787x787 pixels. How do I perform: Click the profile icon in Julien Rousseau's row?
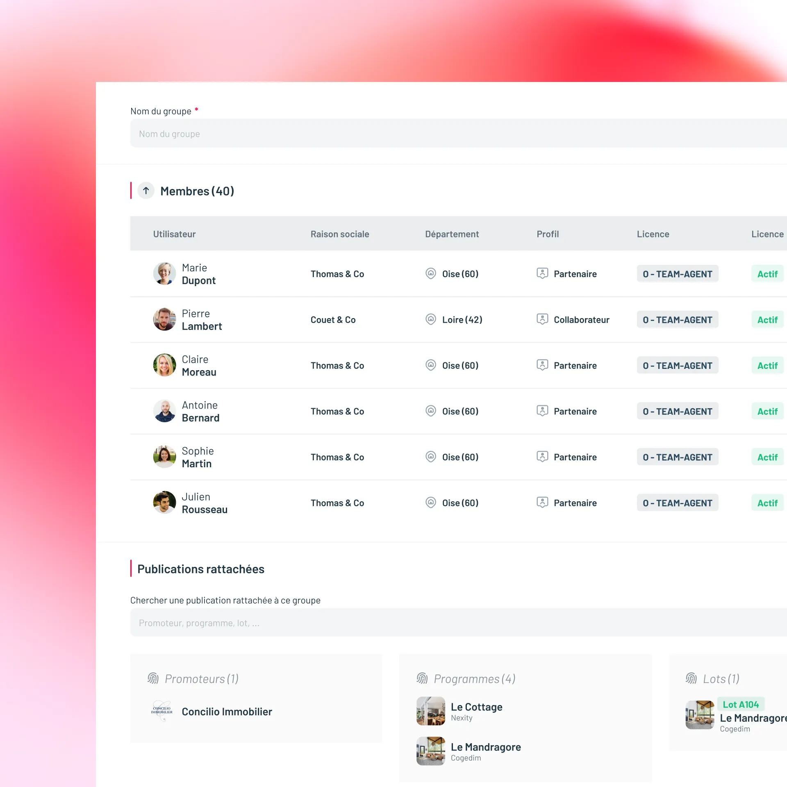coord(542,503)
